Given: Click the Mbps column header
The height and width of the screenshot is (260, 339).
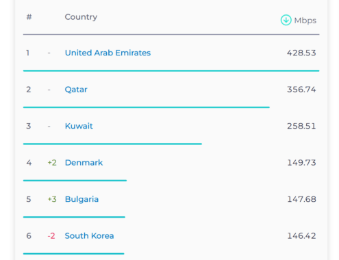Looking at the screenshot, I should click(305, 21).
